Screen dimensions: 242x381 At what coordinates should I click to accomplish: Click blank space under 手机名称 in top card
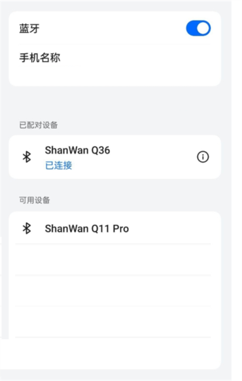point(115,77)
